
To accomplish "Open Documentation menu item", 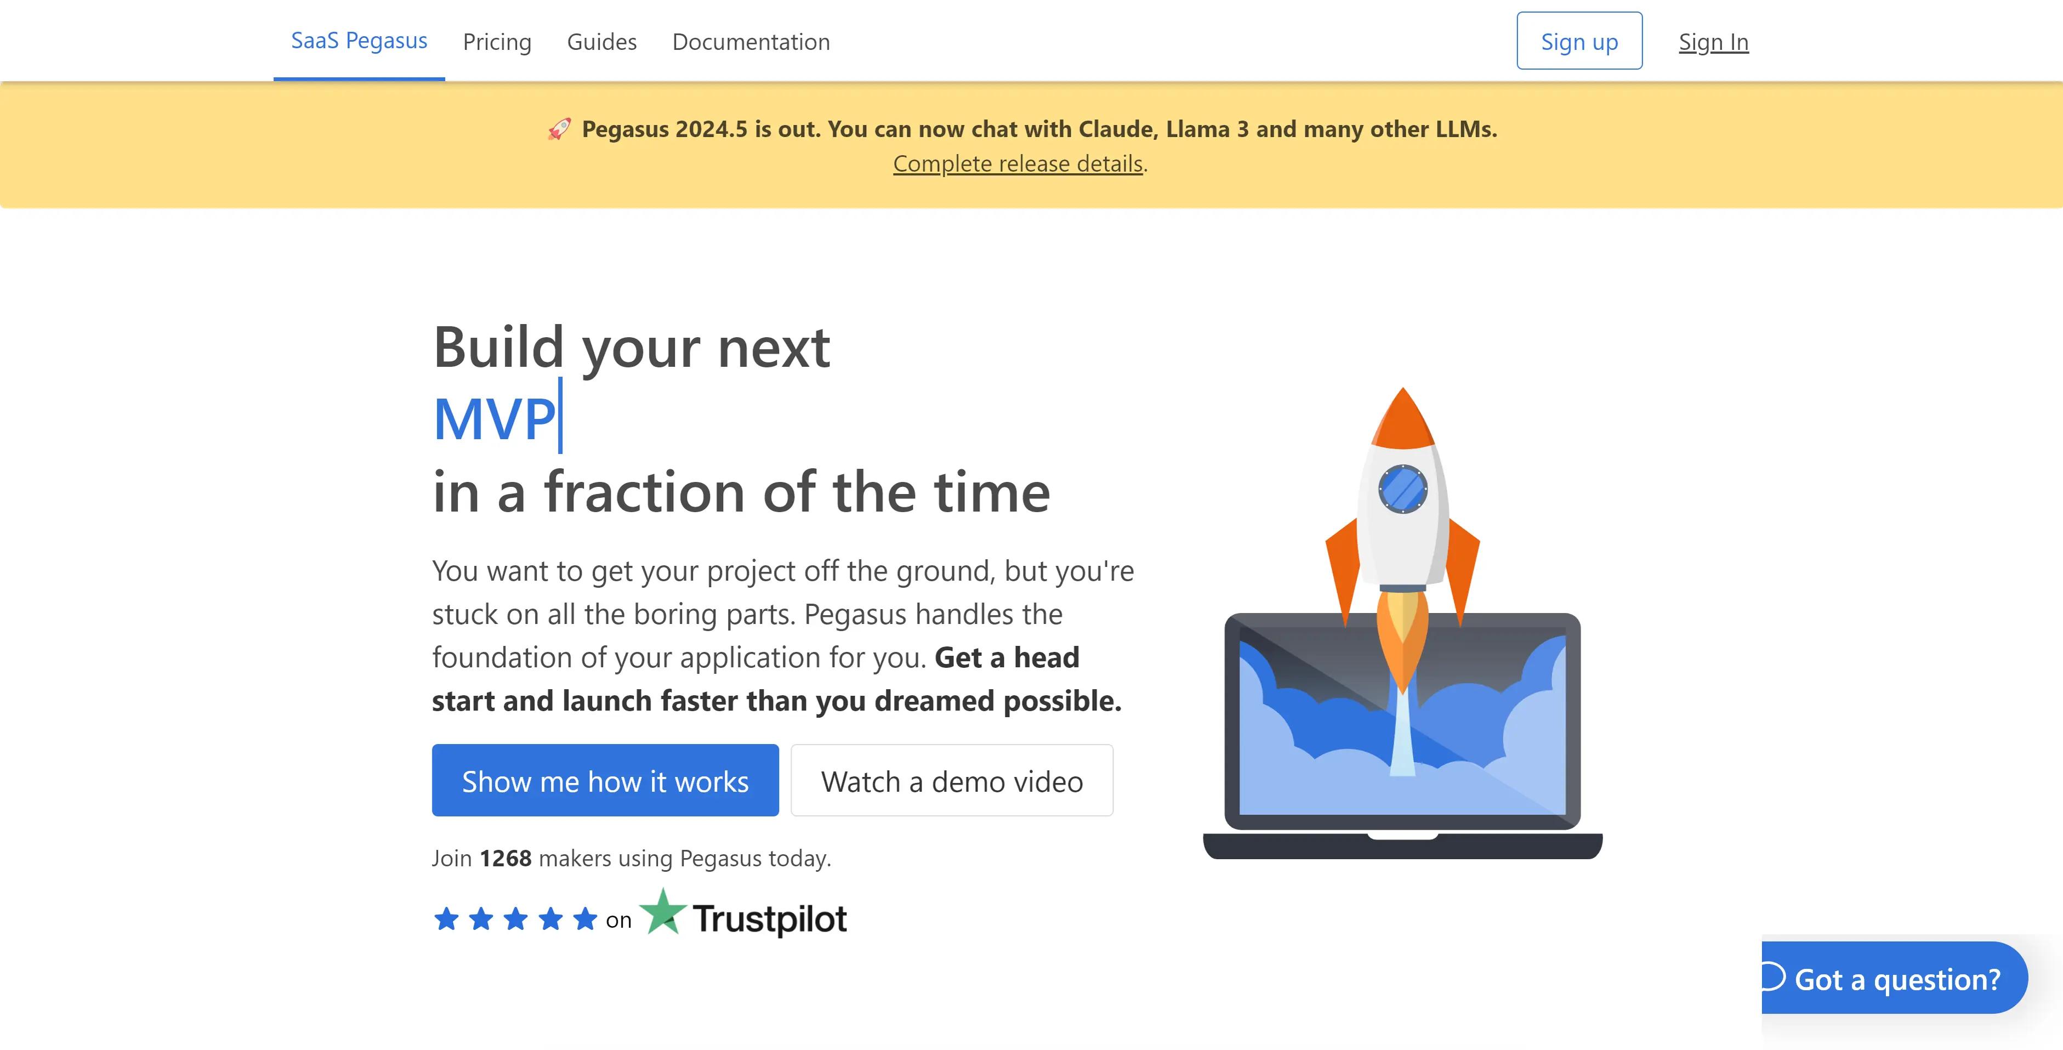I will [749, 40].
